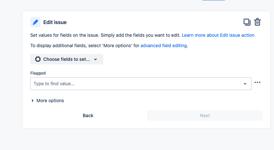Delete the action using the trash icon
The width and height of the screenshot is (274, 150).
pyautogui.click(x=257, y=22)
